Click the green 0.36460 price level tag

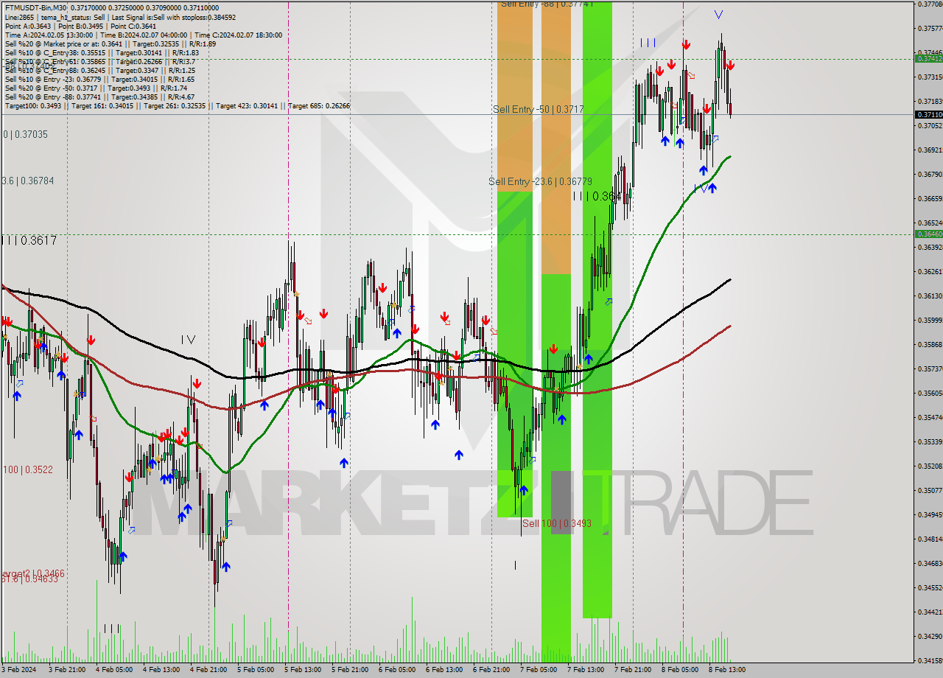(x=928, y=234)
